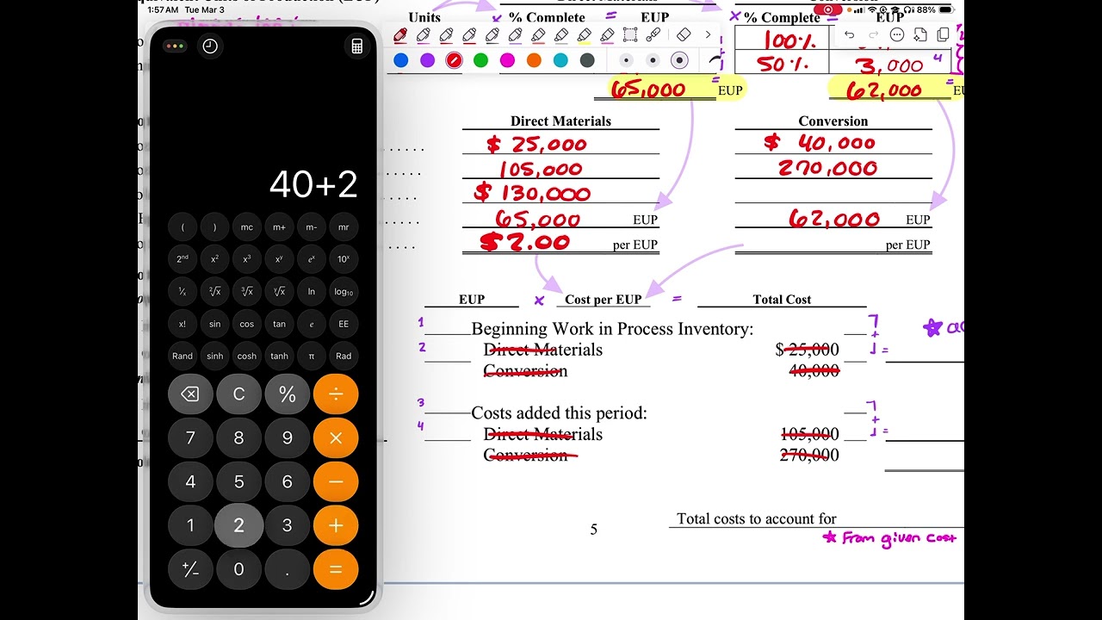Choose the medium stroke size
The width and height of the screenshot is (1102, 620).
[x=653, y=60]
